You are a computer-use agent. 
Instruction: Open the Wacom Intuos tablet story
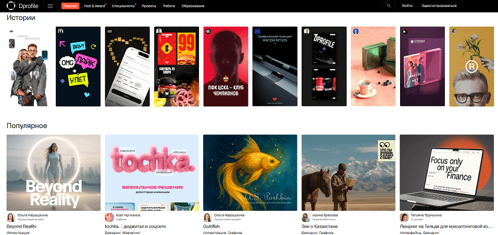tap(275, 66)
